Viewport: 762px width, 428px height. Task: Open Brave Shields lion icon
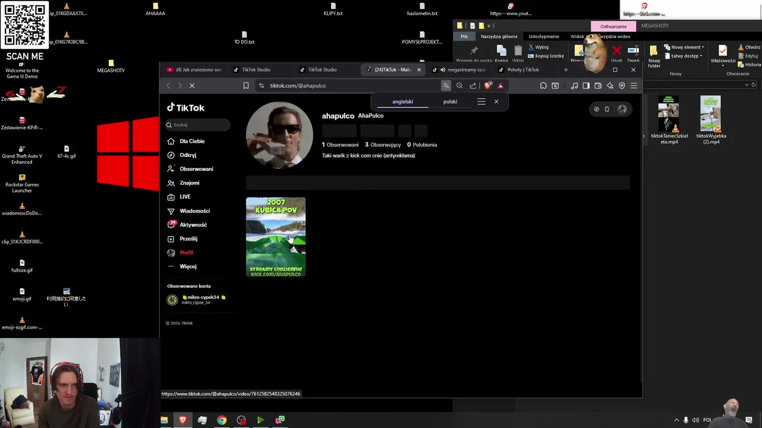[488, 86]
